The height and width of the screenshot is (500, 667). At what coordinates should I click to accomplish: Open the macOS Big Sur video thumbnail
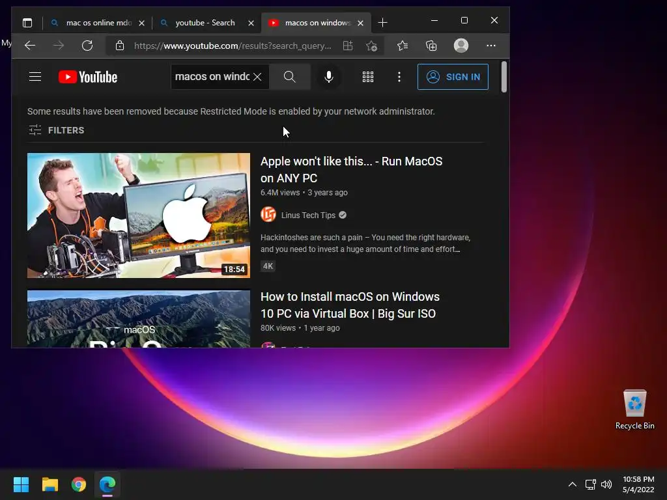click(139, 319)
